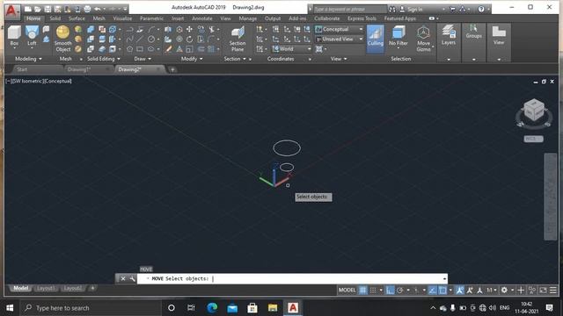Click the Windows taskbar search box
The image size is (563, 316).
[x=91, y=308]
